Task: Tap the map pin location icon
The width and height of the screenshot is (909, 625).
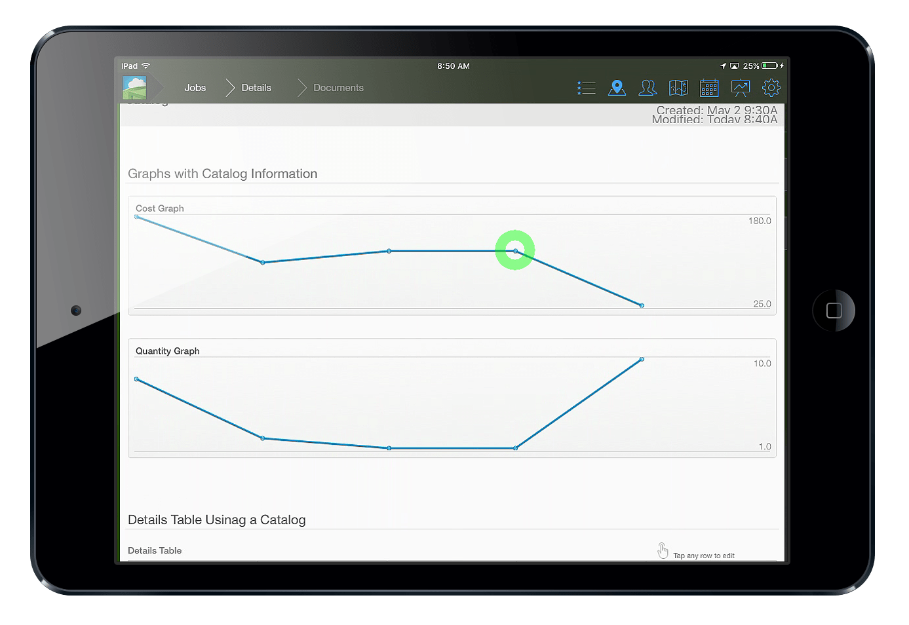Action: pyautogui.click(x=617, y=88)
